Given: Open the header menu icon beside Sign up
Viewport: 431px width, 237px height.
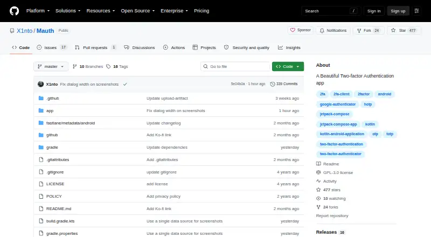Looking at the screenshot, I should pyautogui.click(x=416, y=11).
